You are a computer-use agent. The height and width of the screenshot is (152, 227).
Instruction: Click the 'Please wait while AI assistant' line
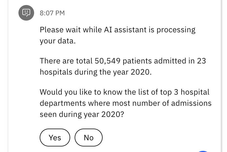tap(117, 30)
